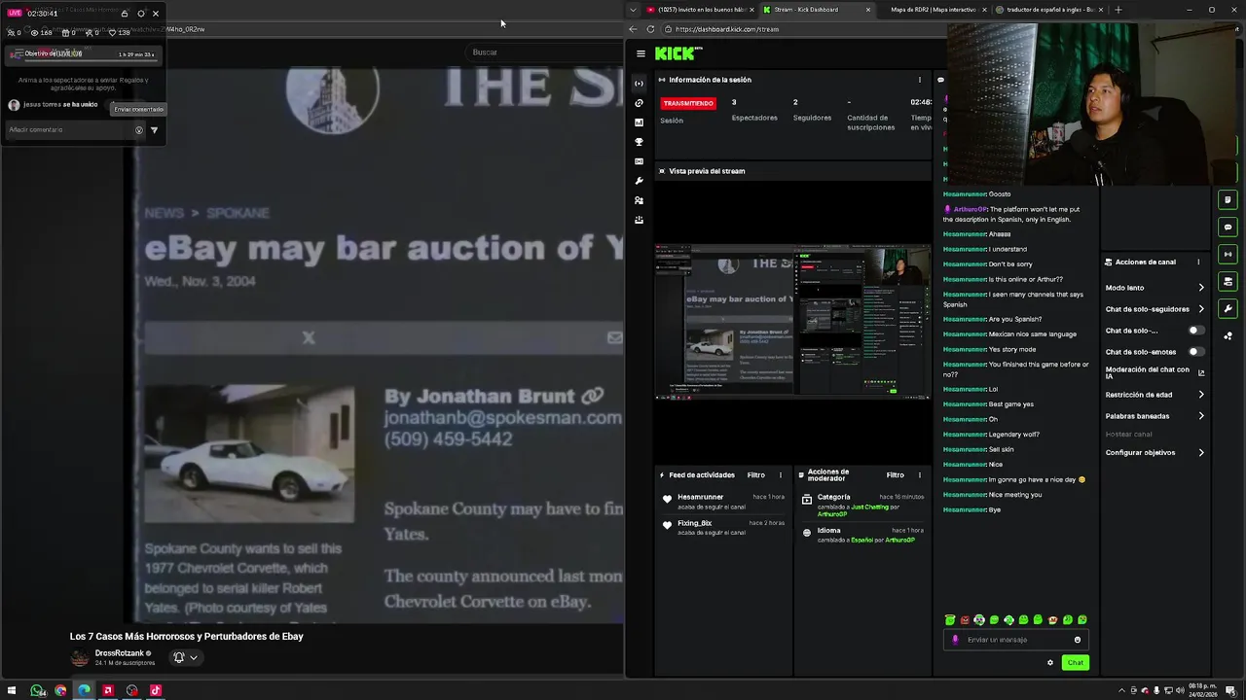Click the wrench widget icon on right edge
This screenshot has height=700, width=1246.
1228,308
